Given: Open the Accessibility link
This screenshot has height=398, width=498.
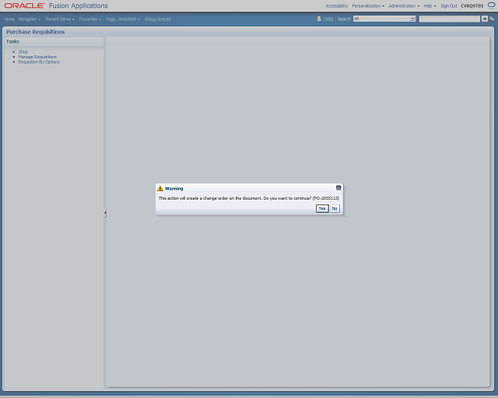Looking at the screenshot, I should [337, 5].
